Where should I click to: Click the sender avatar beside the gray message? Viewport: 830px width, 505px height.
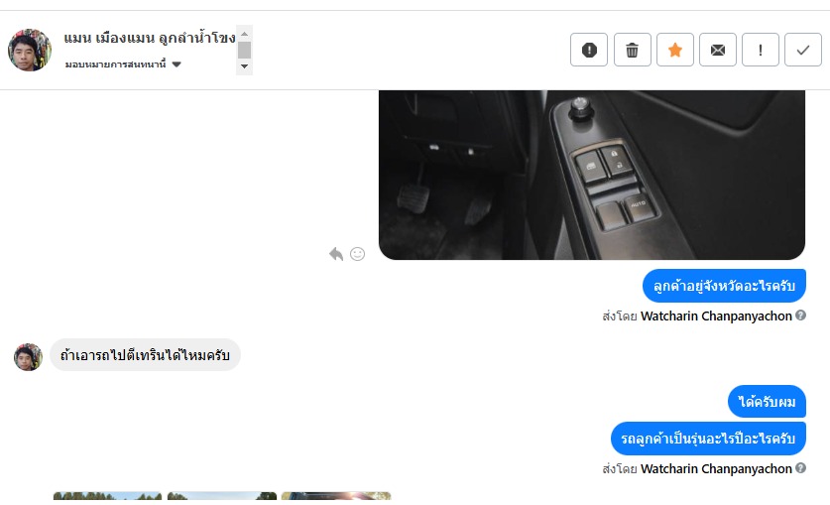(28, 357)
